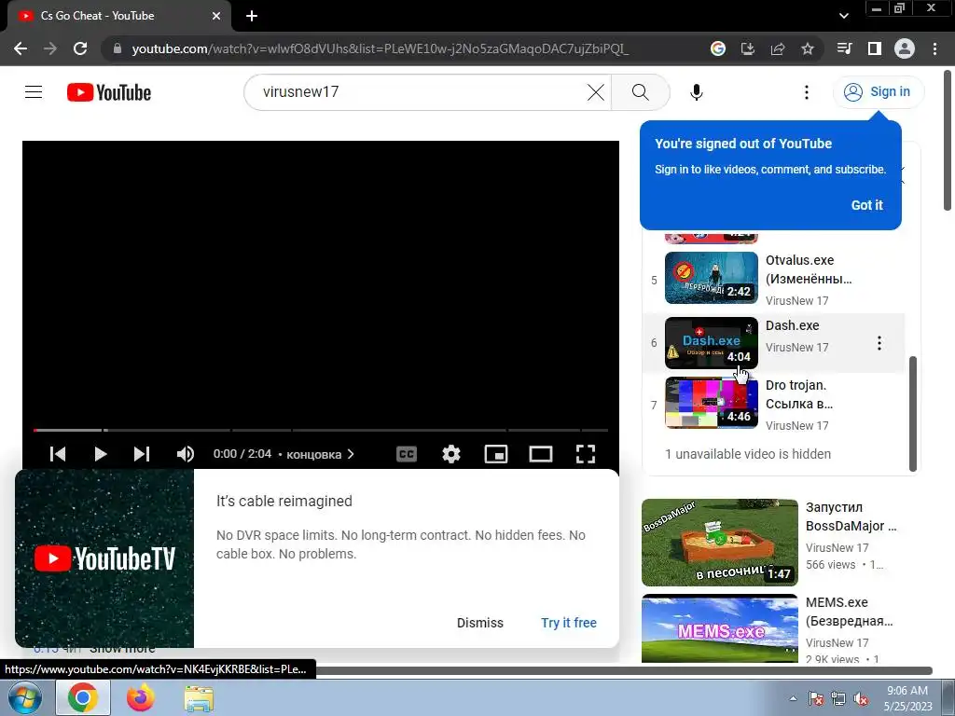Click Chrome taskbar icon
Viewport: 955px width, 716px height.
[83, 697]
